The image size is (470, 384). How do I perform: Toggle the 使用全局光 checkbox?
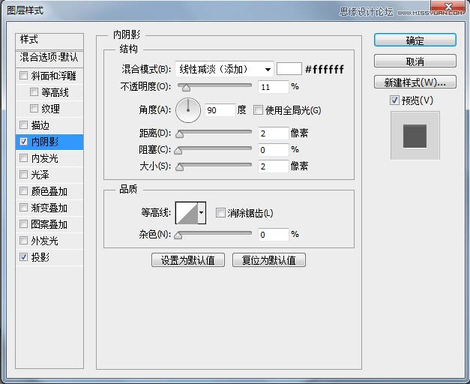pos(259,110)
